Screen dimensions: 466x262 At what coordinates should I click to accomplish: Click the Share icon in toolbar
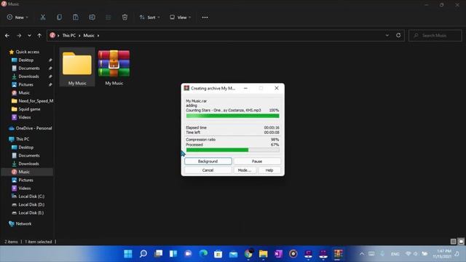point(108,17)
